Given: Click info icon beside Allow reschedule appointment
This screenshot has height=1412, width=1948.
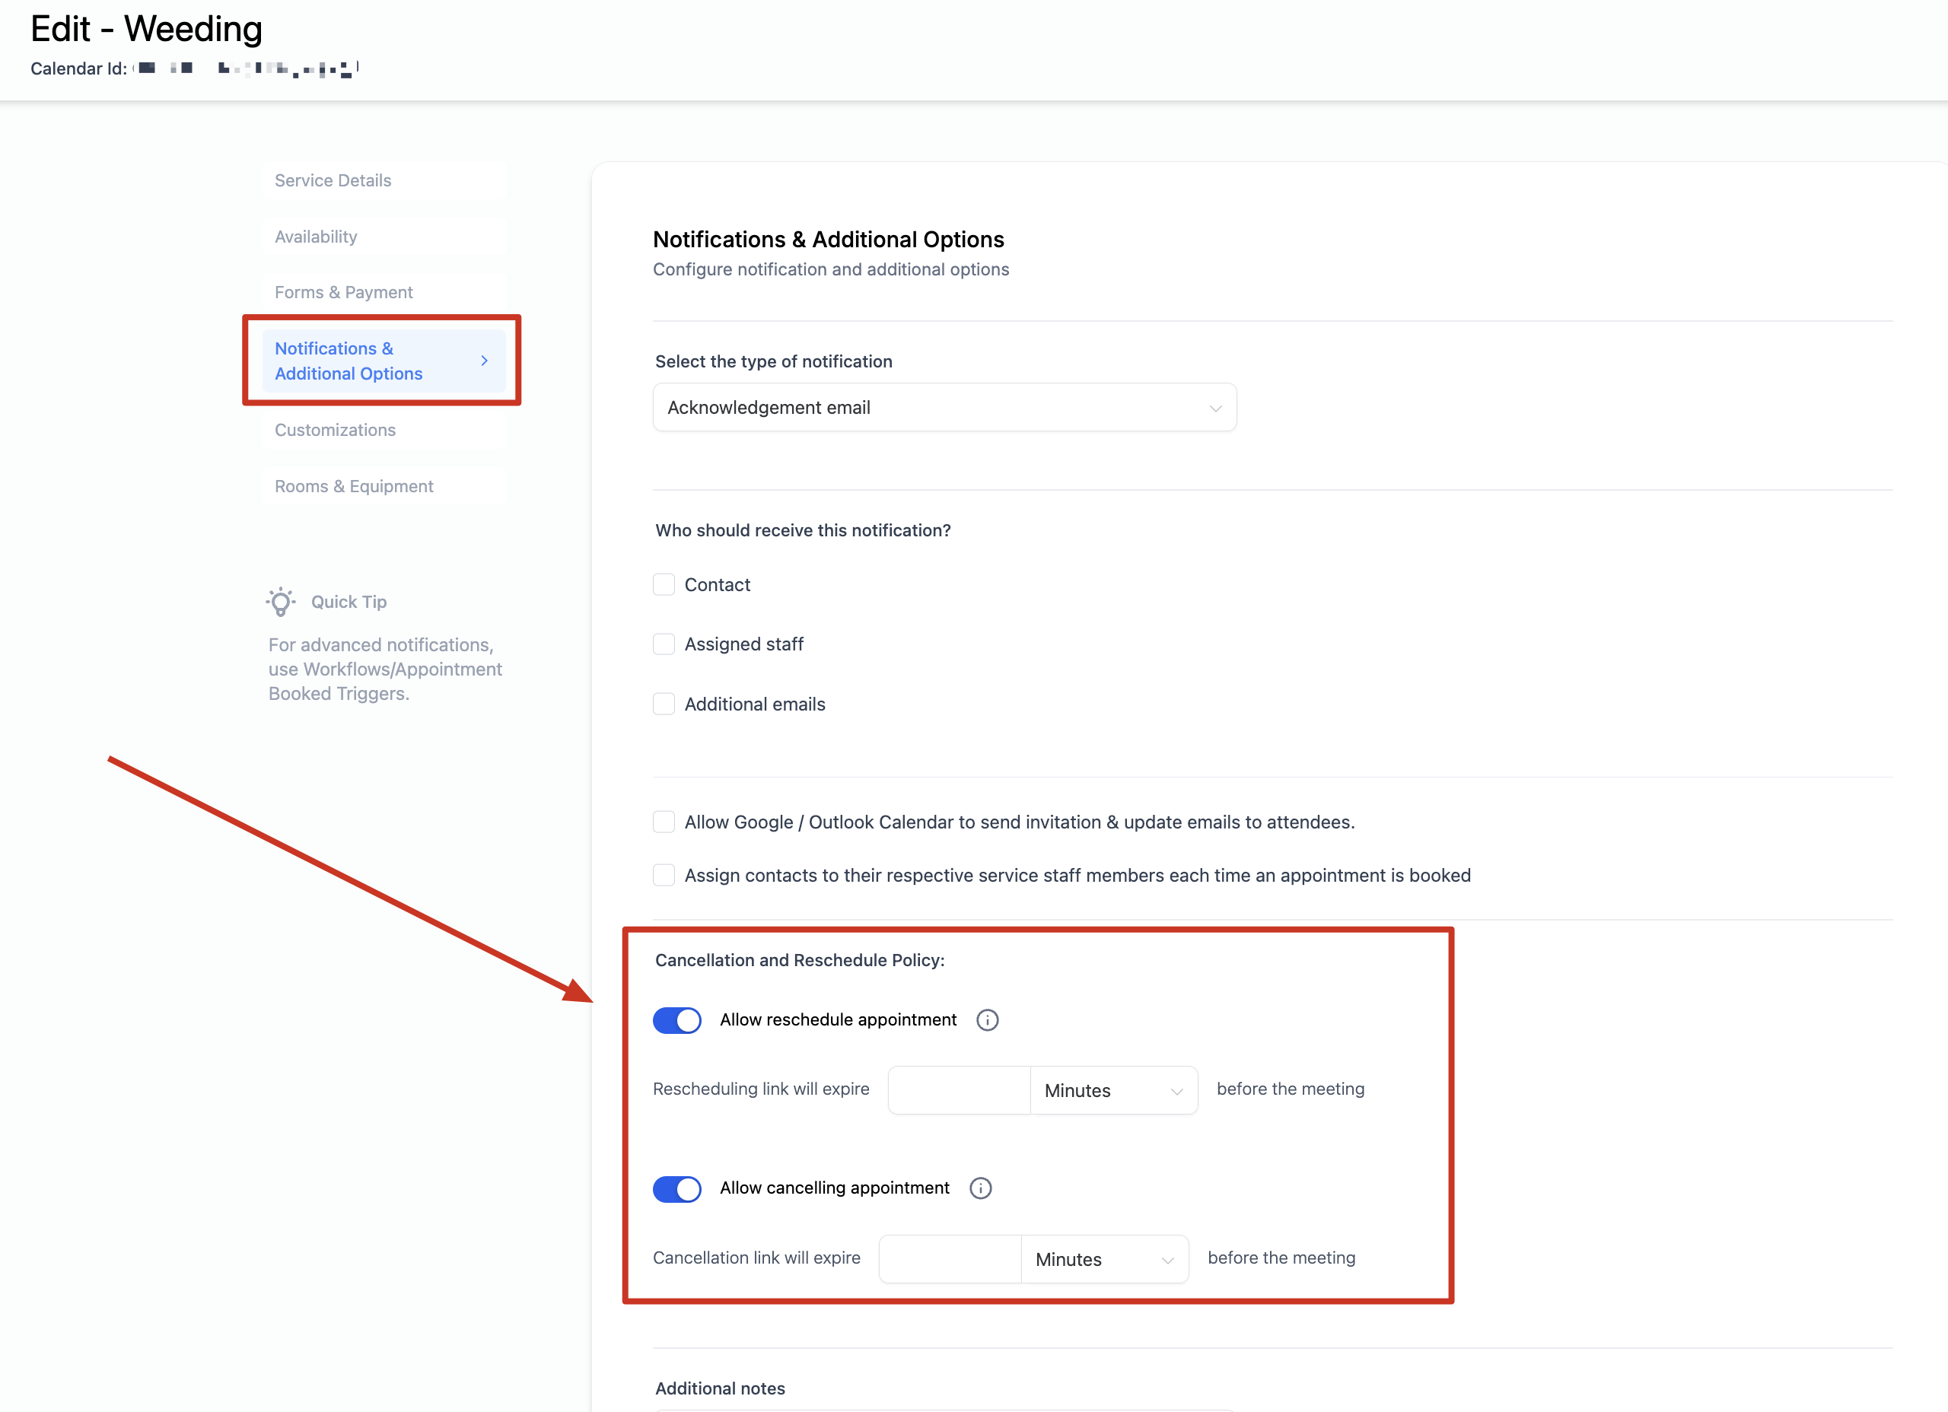Looking at the screenshot, I should [x=987, y=1019].
